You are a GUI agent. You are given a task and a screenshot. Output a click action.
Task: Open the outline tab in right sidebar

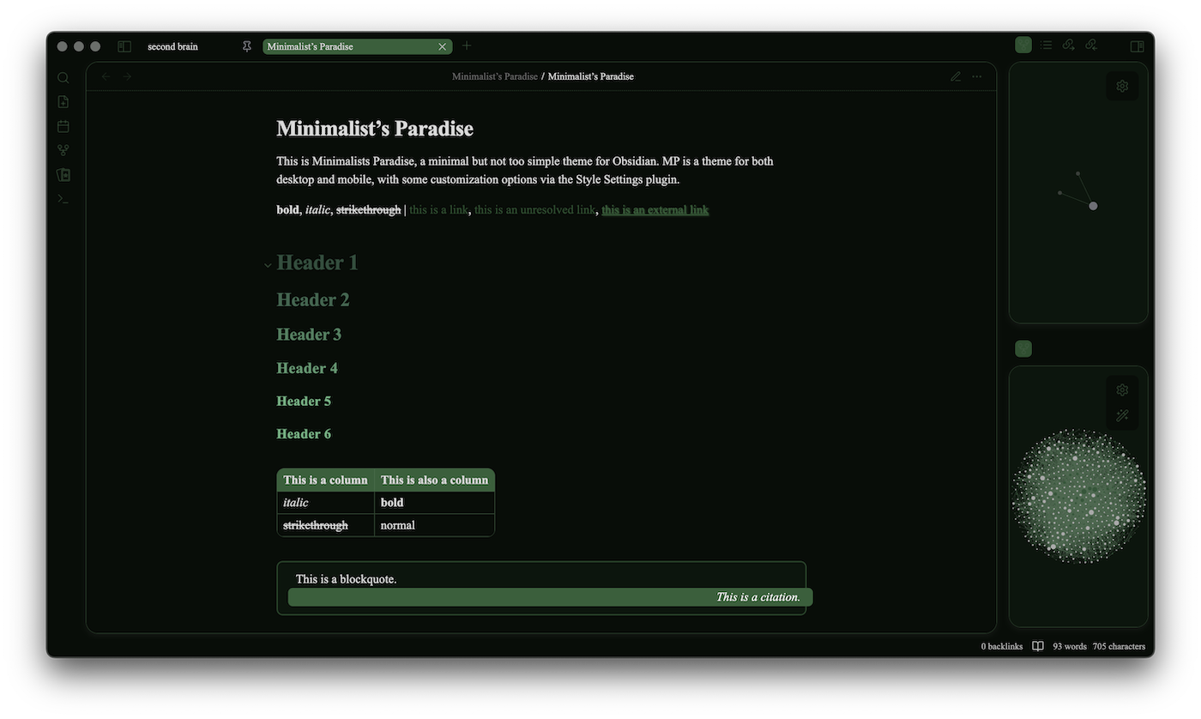click(1047, 45)
